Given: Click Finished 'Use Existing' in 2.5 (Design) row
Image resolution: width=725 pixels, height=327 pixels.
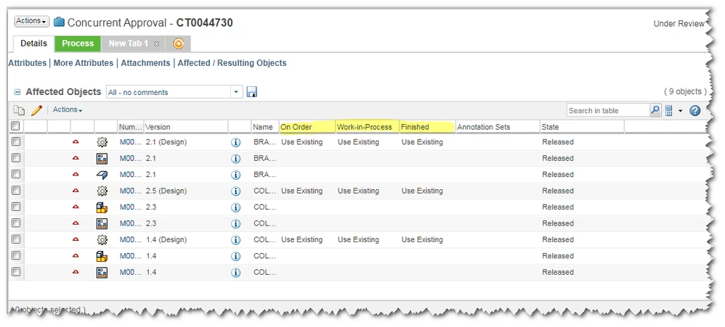Looking at the screenshot, I should [422, 191].
